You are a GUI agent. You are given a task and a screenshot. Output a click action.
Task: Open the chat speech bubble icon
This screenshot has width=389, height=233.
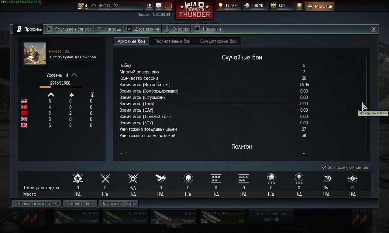pyautogui.click(x=159, y=6)
